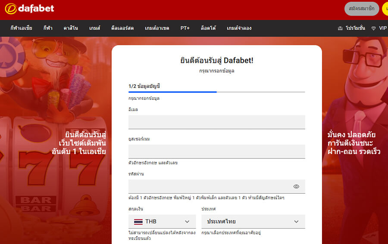This screenshot has height=244, width=388.
Task: Select PT+ in navigation
Action: point(185,28)
